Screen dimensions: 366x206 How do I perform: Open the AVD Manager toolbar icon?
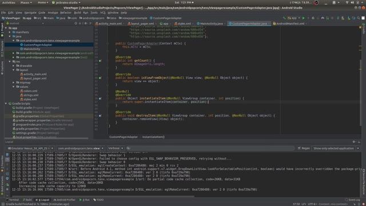point(343,18)
